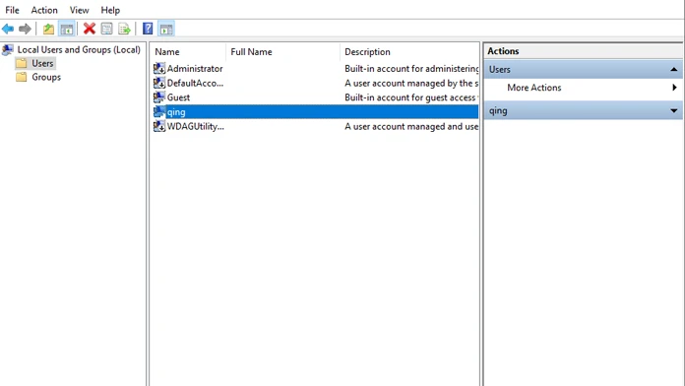Image resolution: width=685 pixels, height=386 pixels.
Task: Click the Forward arrow toolbar icon
Action: coord(25,29)
